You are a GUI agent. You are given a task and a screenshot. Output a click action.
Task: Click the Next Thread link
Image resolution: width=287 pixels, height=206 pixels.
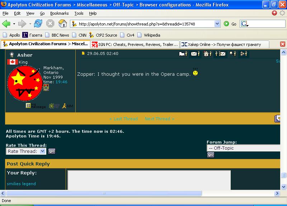point(159,119)
